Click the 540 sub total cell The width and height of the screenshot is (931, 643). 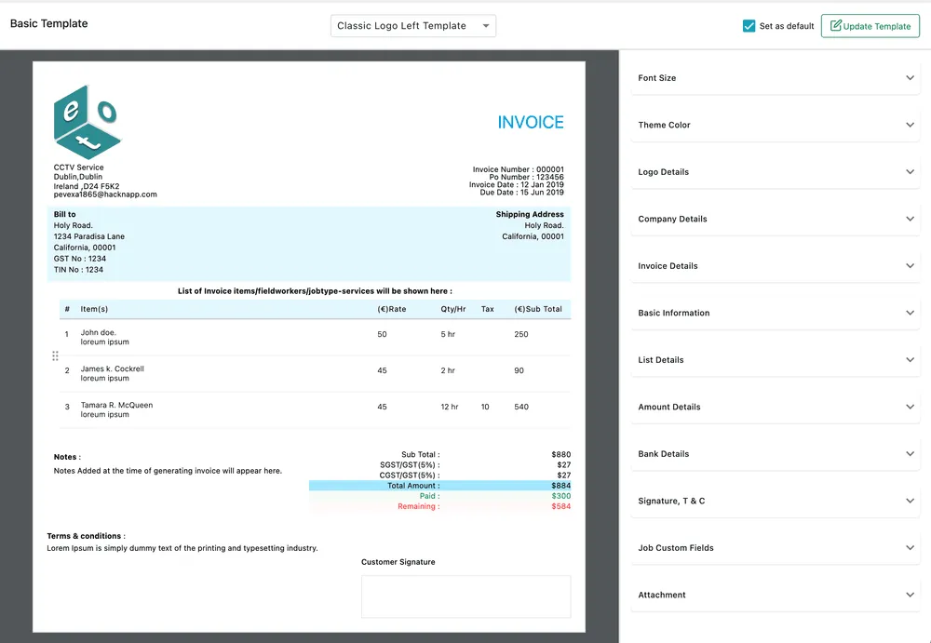521,407
